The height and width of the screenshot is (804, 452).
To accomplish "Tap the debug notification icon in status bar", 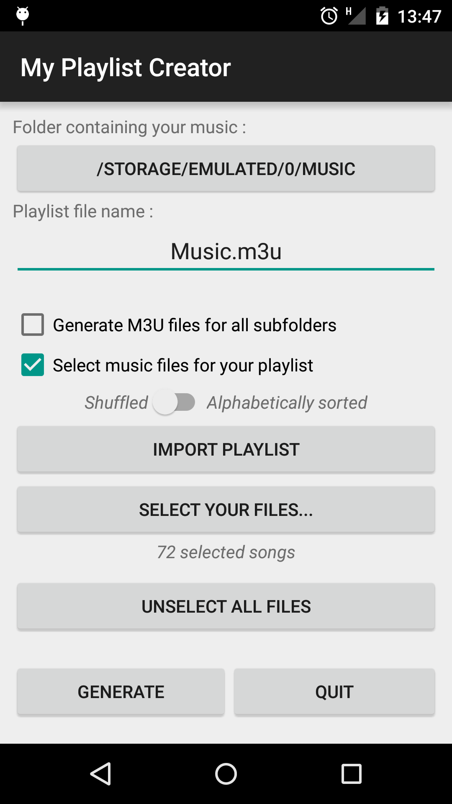I will coord(23,16).
